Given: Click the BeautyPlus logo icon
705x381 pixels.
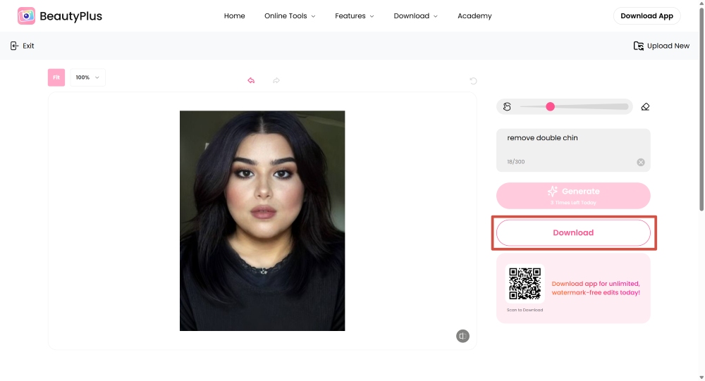Looking at the screenshot, I should 26,16.
